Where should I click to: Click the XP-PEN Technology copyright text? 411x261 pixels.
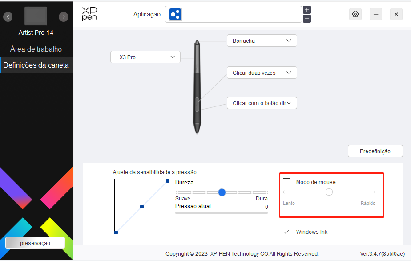[242, 253]
